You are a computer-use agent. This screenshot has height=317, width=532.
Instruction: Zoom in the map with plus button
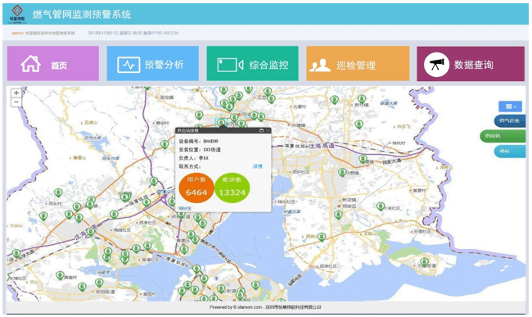coord(16,93)
